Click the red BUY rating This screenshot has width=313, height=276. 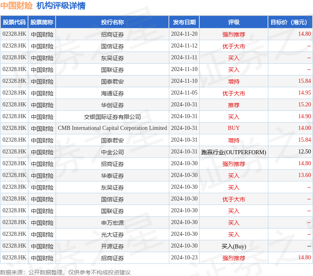234,128
